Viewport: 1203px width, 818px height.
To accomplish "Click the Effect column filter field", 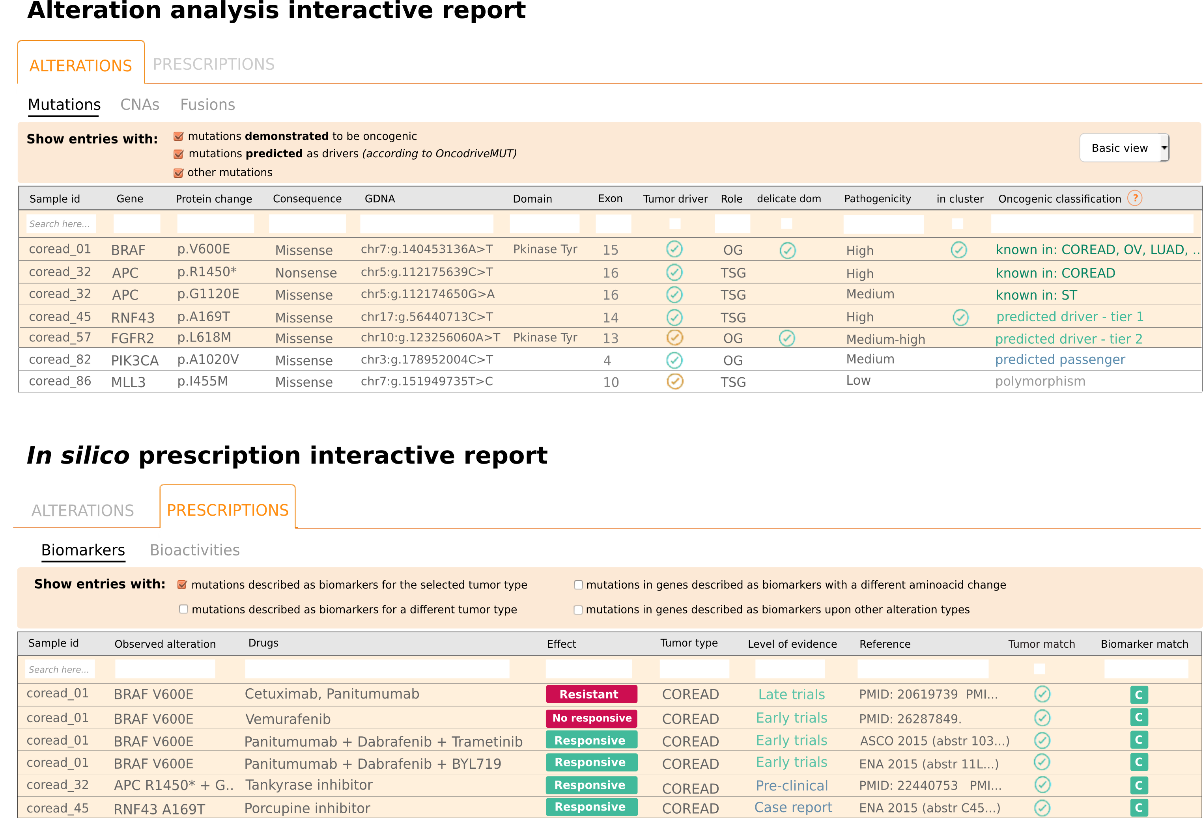I will click(588, 669).
